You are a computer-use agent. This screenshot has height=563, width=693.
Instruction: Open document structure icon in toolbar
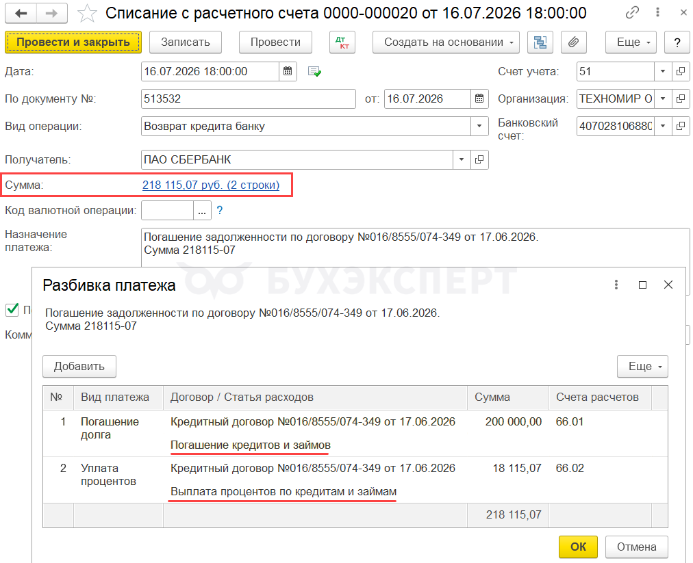point(540,42)
